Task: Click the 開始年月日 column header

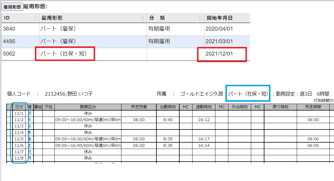Action: click(220, 18)
